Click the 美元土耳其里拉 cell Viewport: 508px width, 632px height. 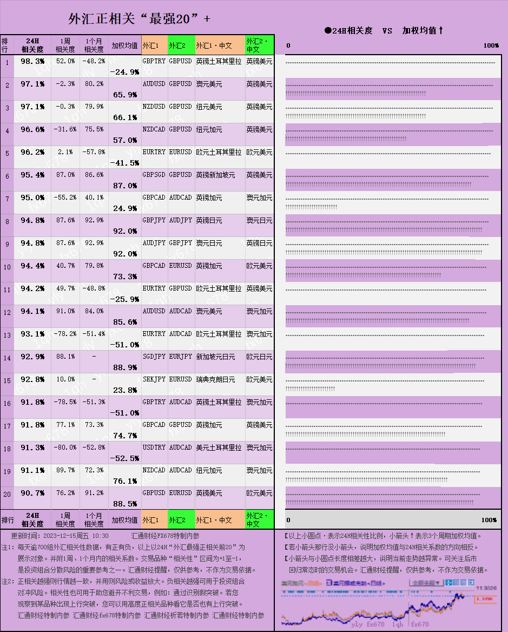pos(219,448)
